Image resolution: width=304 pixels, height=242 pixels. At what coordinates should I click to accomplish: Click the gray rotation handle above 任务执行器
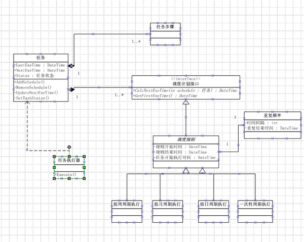click(x=69, y=148)
